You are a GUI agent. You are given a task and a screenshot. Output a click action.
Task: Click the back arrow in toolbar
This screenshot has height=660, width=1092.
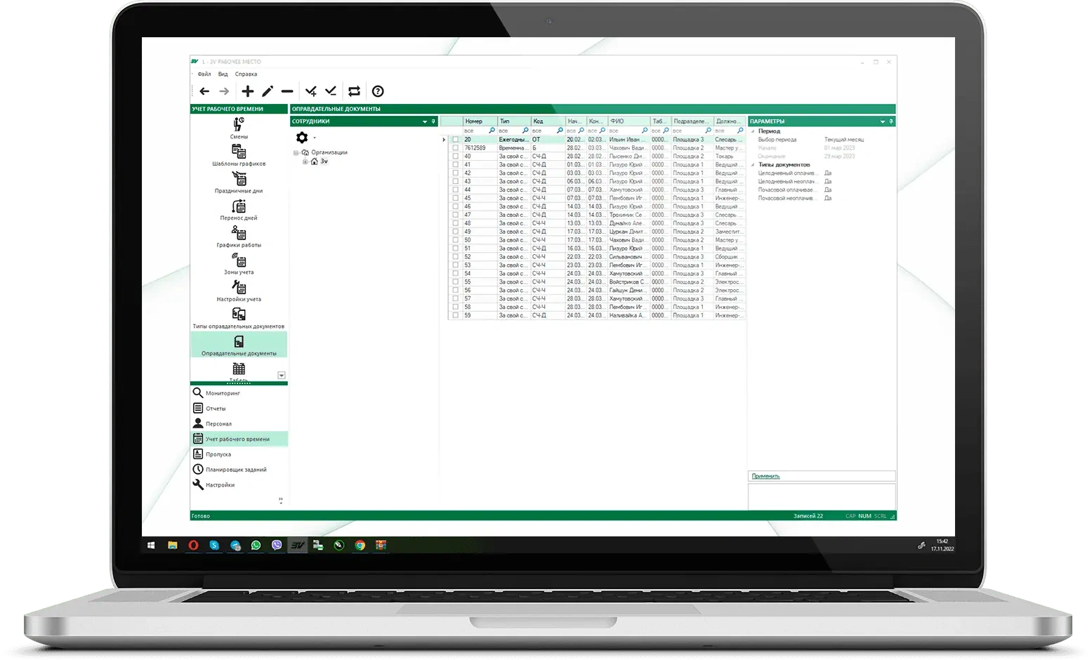[204, 91]
